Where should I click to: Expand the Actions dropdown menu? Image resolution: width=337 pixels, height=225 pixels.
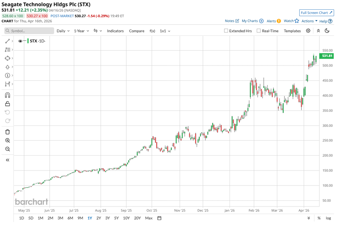coord(309,21)
